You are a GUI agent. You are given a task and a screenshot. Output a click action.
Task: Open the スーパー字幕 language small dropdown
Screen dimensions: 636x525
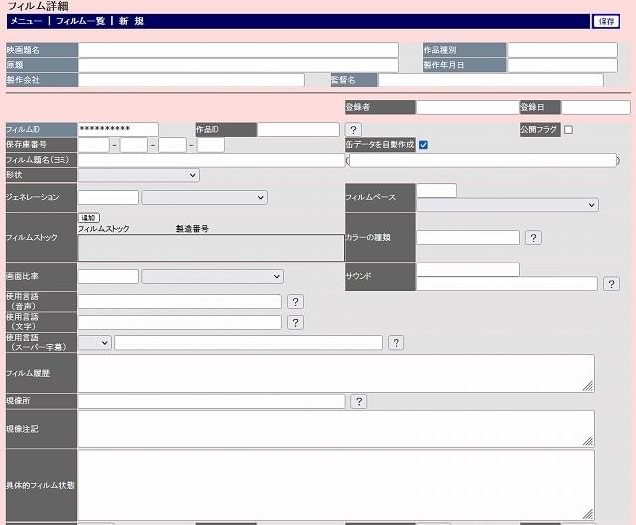[x=94, y=343]
